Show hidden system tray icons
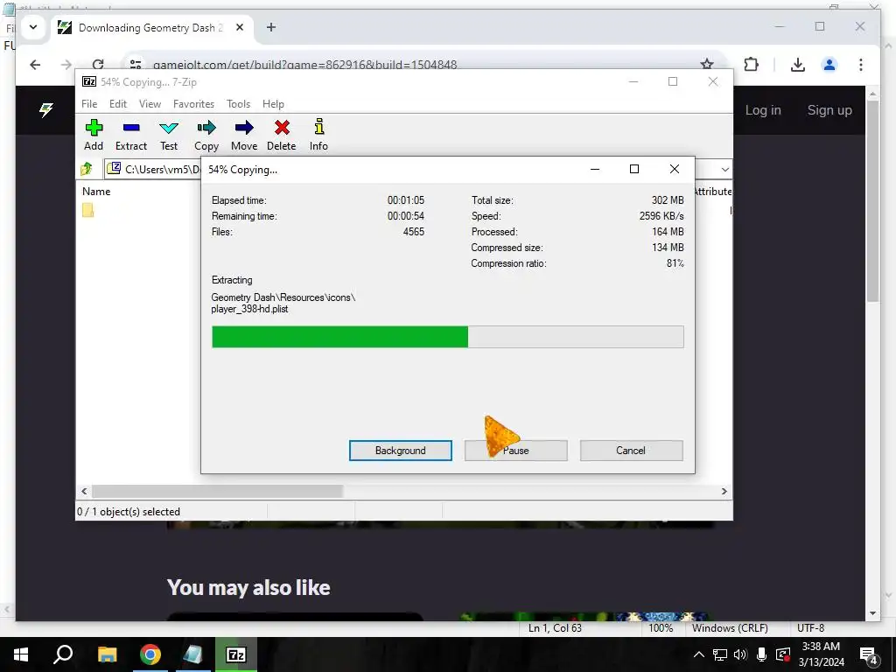Screen dimensions: 896x672 click(698, 654)
